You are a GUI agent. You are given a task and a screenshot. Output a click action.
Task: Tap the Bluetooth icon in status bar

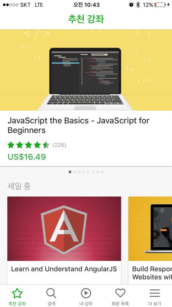[138, 5]
